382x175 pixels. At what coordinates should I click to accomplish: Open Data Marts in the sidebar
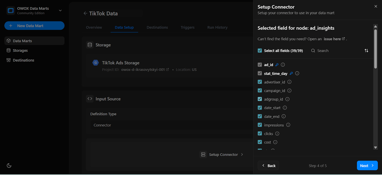click(x=34, y=41)
